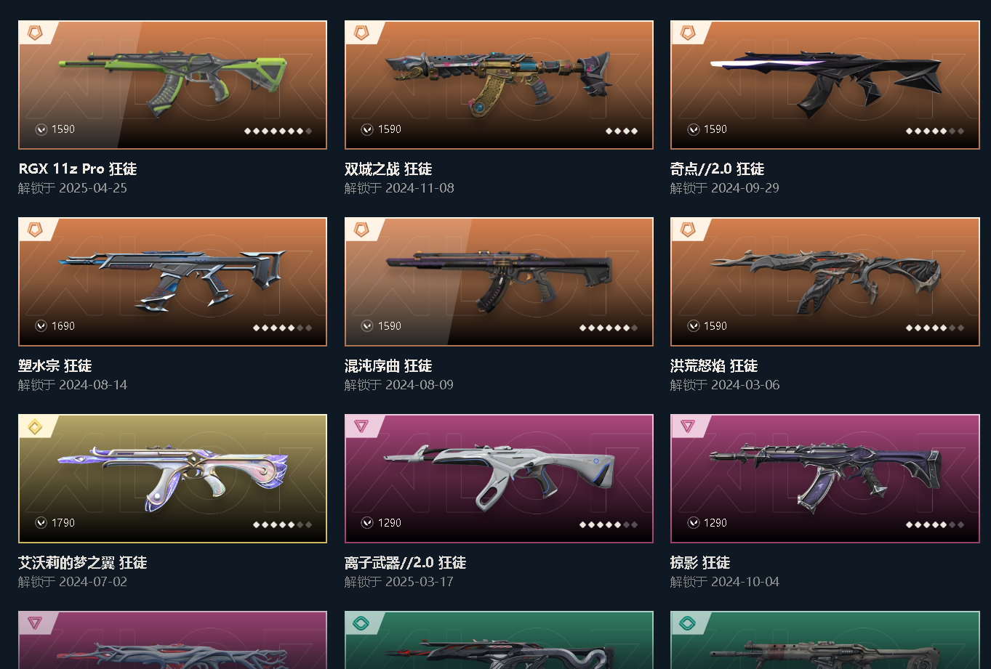
Task: Select the pink-tier partially visible bottom-left card
Action: (x=172, y=640)
